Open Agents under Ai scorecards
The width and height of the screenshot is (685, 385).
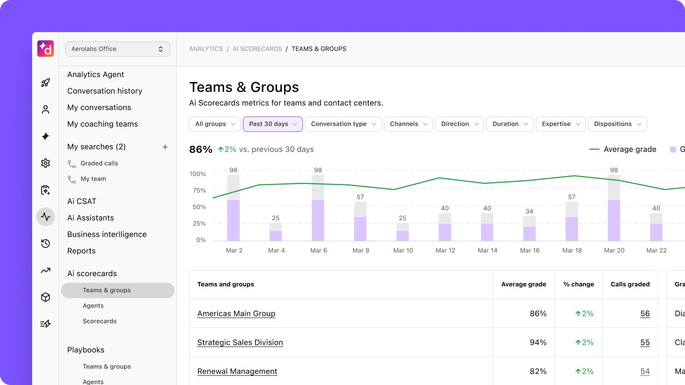[93, 306]
